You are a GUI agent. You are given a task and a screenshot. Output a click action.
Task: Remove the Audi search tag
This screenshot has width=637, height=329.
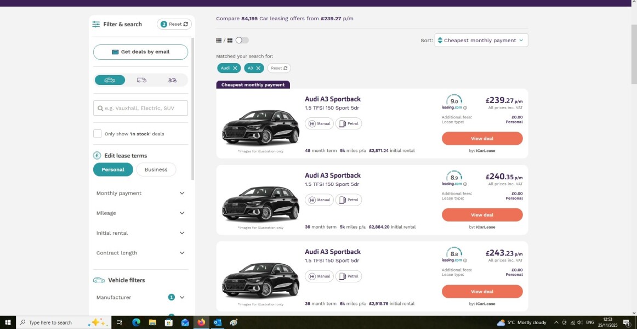(x=235, y=68)
